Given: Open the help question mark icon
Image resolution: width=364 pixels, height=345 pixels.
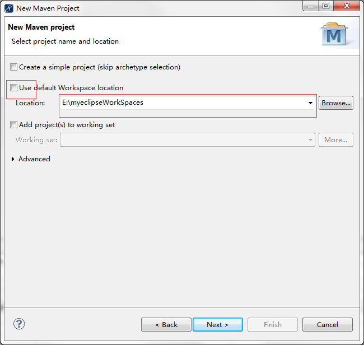Looking at the screenshot, I should click(x=19, y=324).
